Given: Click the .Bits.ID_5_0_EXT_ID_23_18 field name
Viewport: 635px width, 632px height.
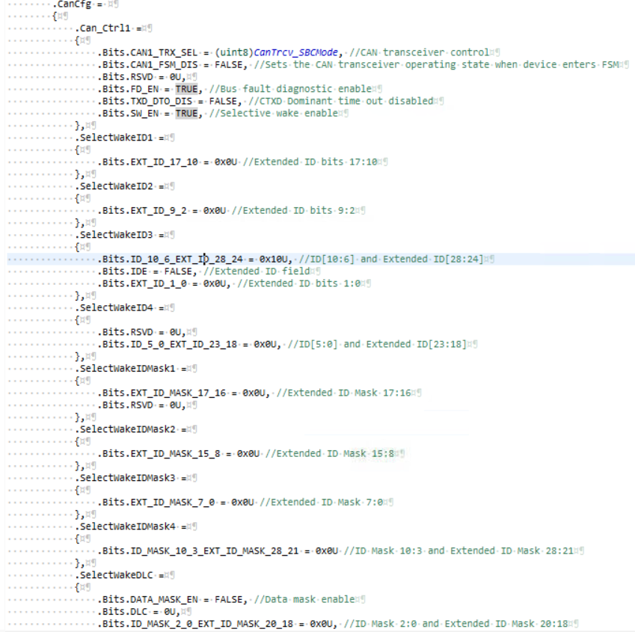Looking at the screenshot, I should [168, 344].
